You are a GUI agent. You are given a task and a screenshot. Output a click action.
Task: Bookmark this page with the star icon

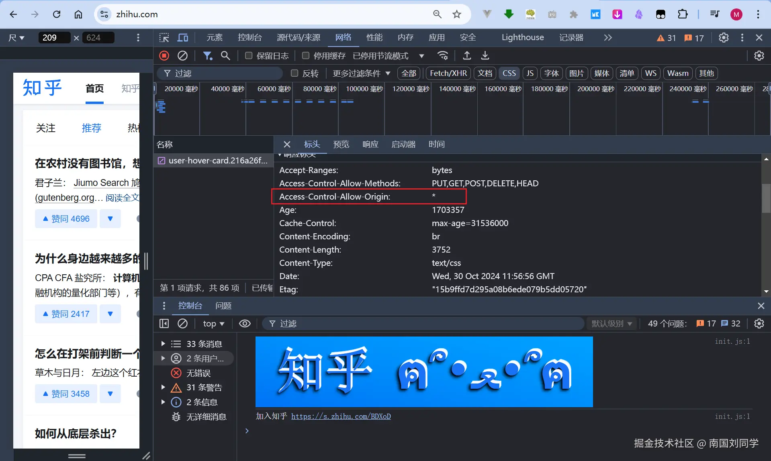457,14
